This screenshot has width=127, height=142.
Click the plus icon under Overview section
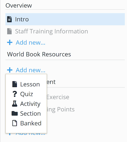[10, 42]
